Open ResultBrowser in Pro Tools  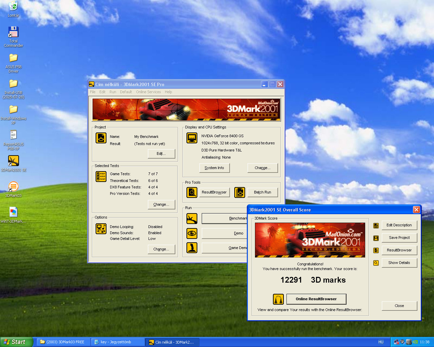click(214, 192)
